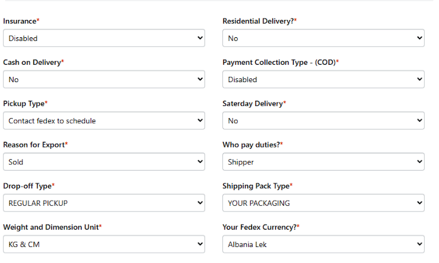Expand Payment Collection Type (COD) dropdown

pos(323,80)
